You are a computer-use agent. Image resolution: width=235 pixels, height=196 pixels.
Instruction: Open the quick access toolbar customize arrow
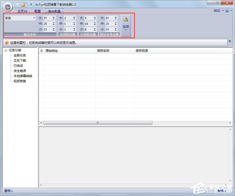click(x=31, y=5)
